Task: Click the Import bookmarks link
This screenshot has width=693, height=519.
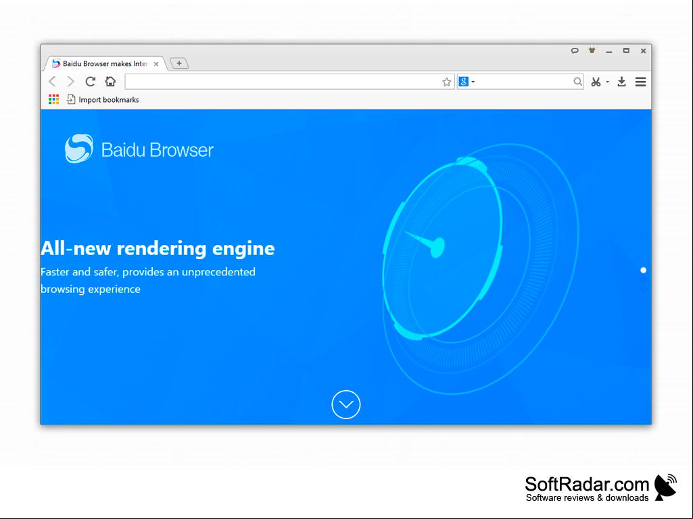Action: pyautogui.click(x=108, y=100)
